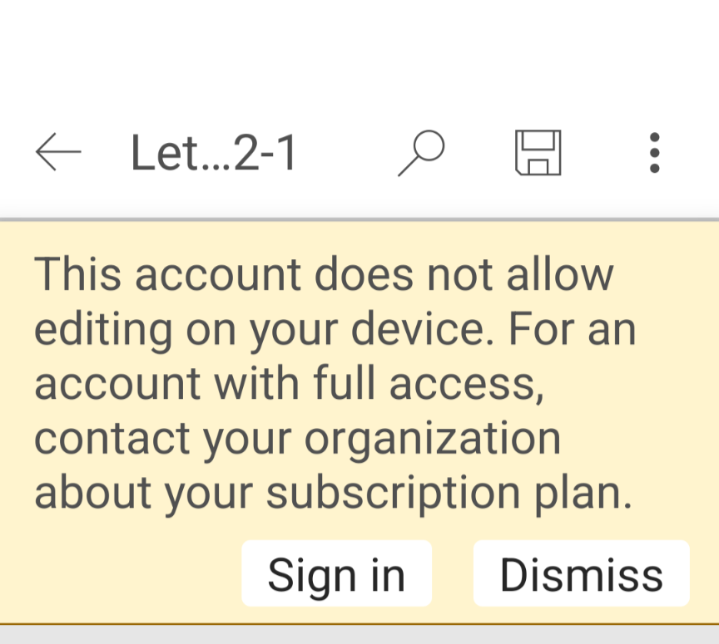719x644 pixels.
Task: Tap the blank white area above toolbar
Action: pyautogui.click(x=359, y=50)
